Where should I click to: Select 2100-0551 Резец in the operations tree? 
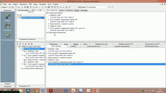[x=36, y=58]
